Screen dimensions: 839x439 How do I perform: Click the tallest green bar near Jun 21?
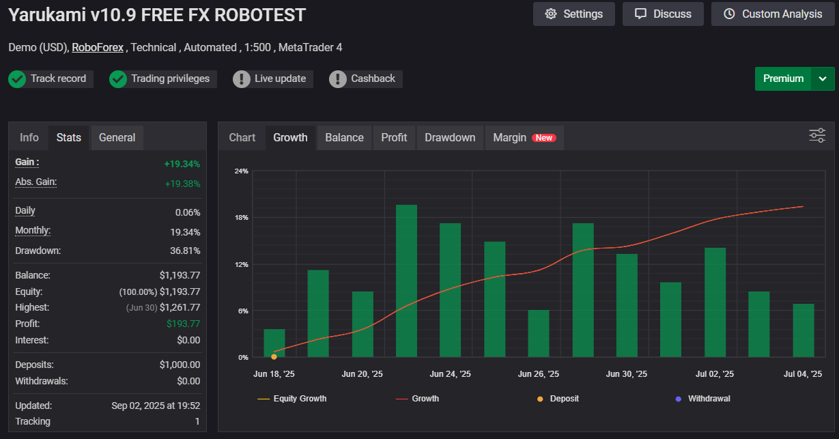pos(406,280)
